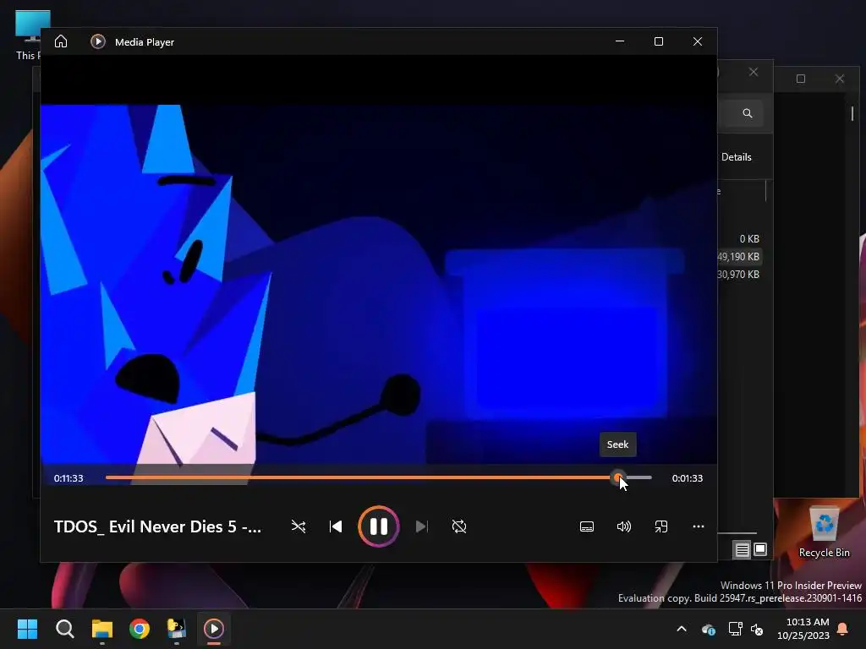Click scrollbar in rightmost background window

point(852,114)
